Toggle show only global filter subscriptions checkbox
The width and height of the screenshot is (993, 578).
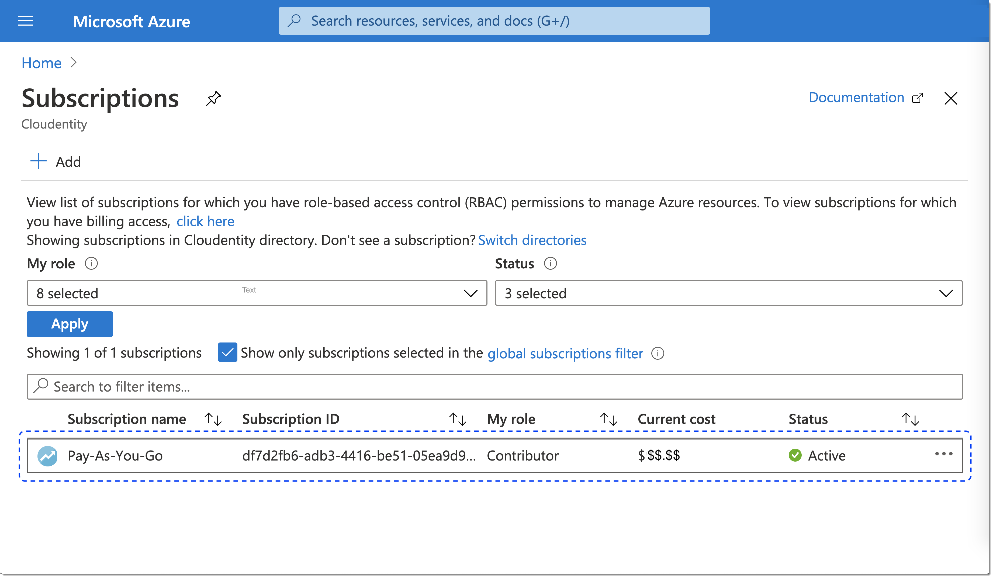click(x=227, y=352)
